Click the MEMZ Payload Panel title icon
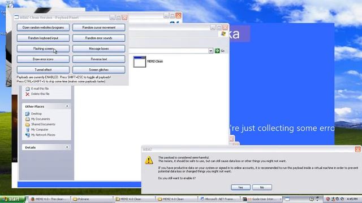The image size is (362, 203). [16, 17]
